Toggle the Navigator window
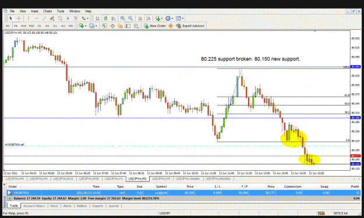The width and height of the screenshot is (364, 218). 120,26
